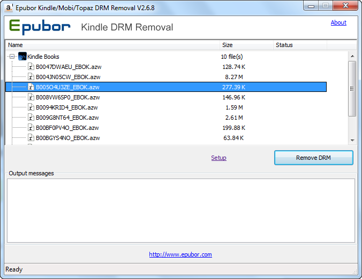
Task: Minimize the Epubor window
Action: coord(311,6)
